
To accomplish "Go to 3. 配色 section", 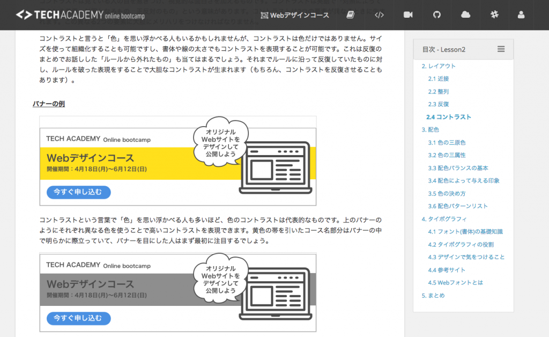I will 431,130.
